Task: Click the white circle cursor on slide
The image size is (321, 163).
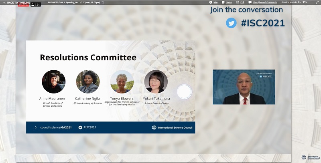Action: pos(185,92)
